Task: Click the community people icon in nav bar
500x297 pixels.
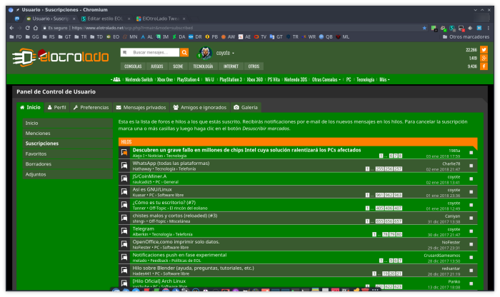Action: point(116,79)
